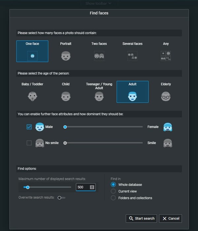Click the selected Adult age icon
198x231 pixels.
[x=132, y=96]
